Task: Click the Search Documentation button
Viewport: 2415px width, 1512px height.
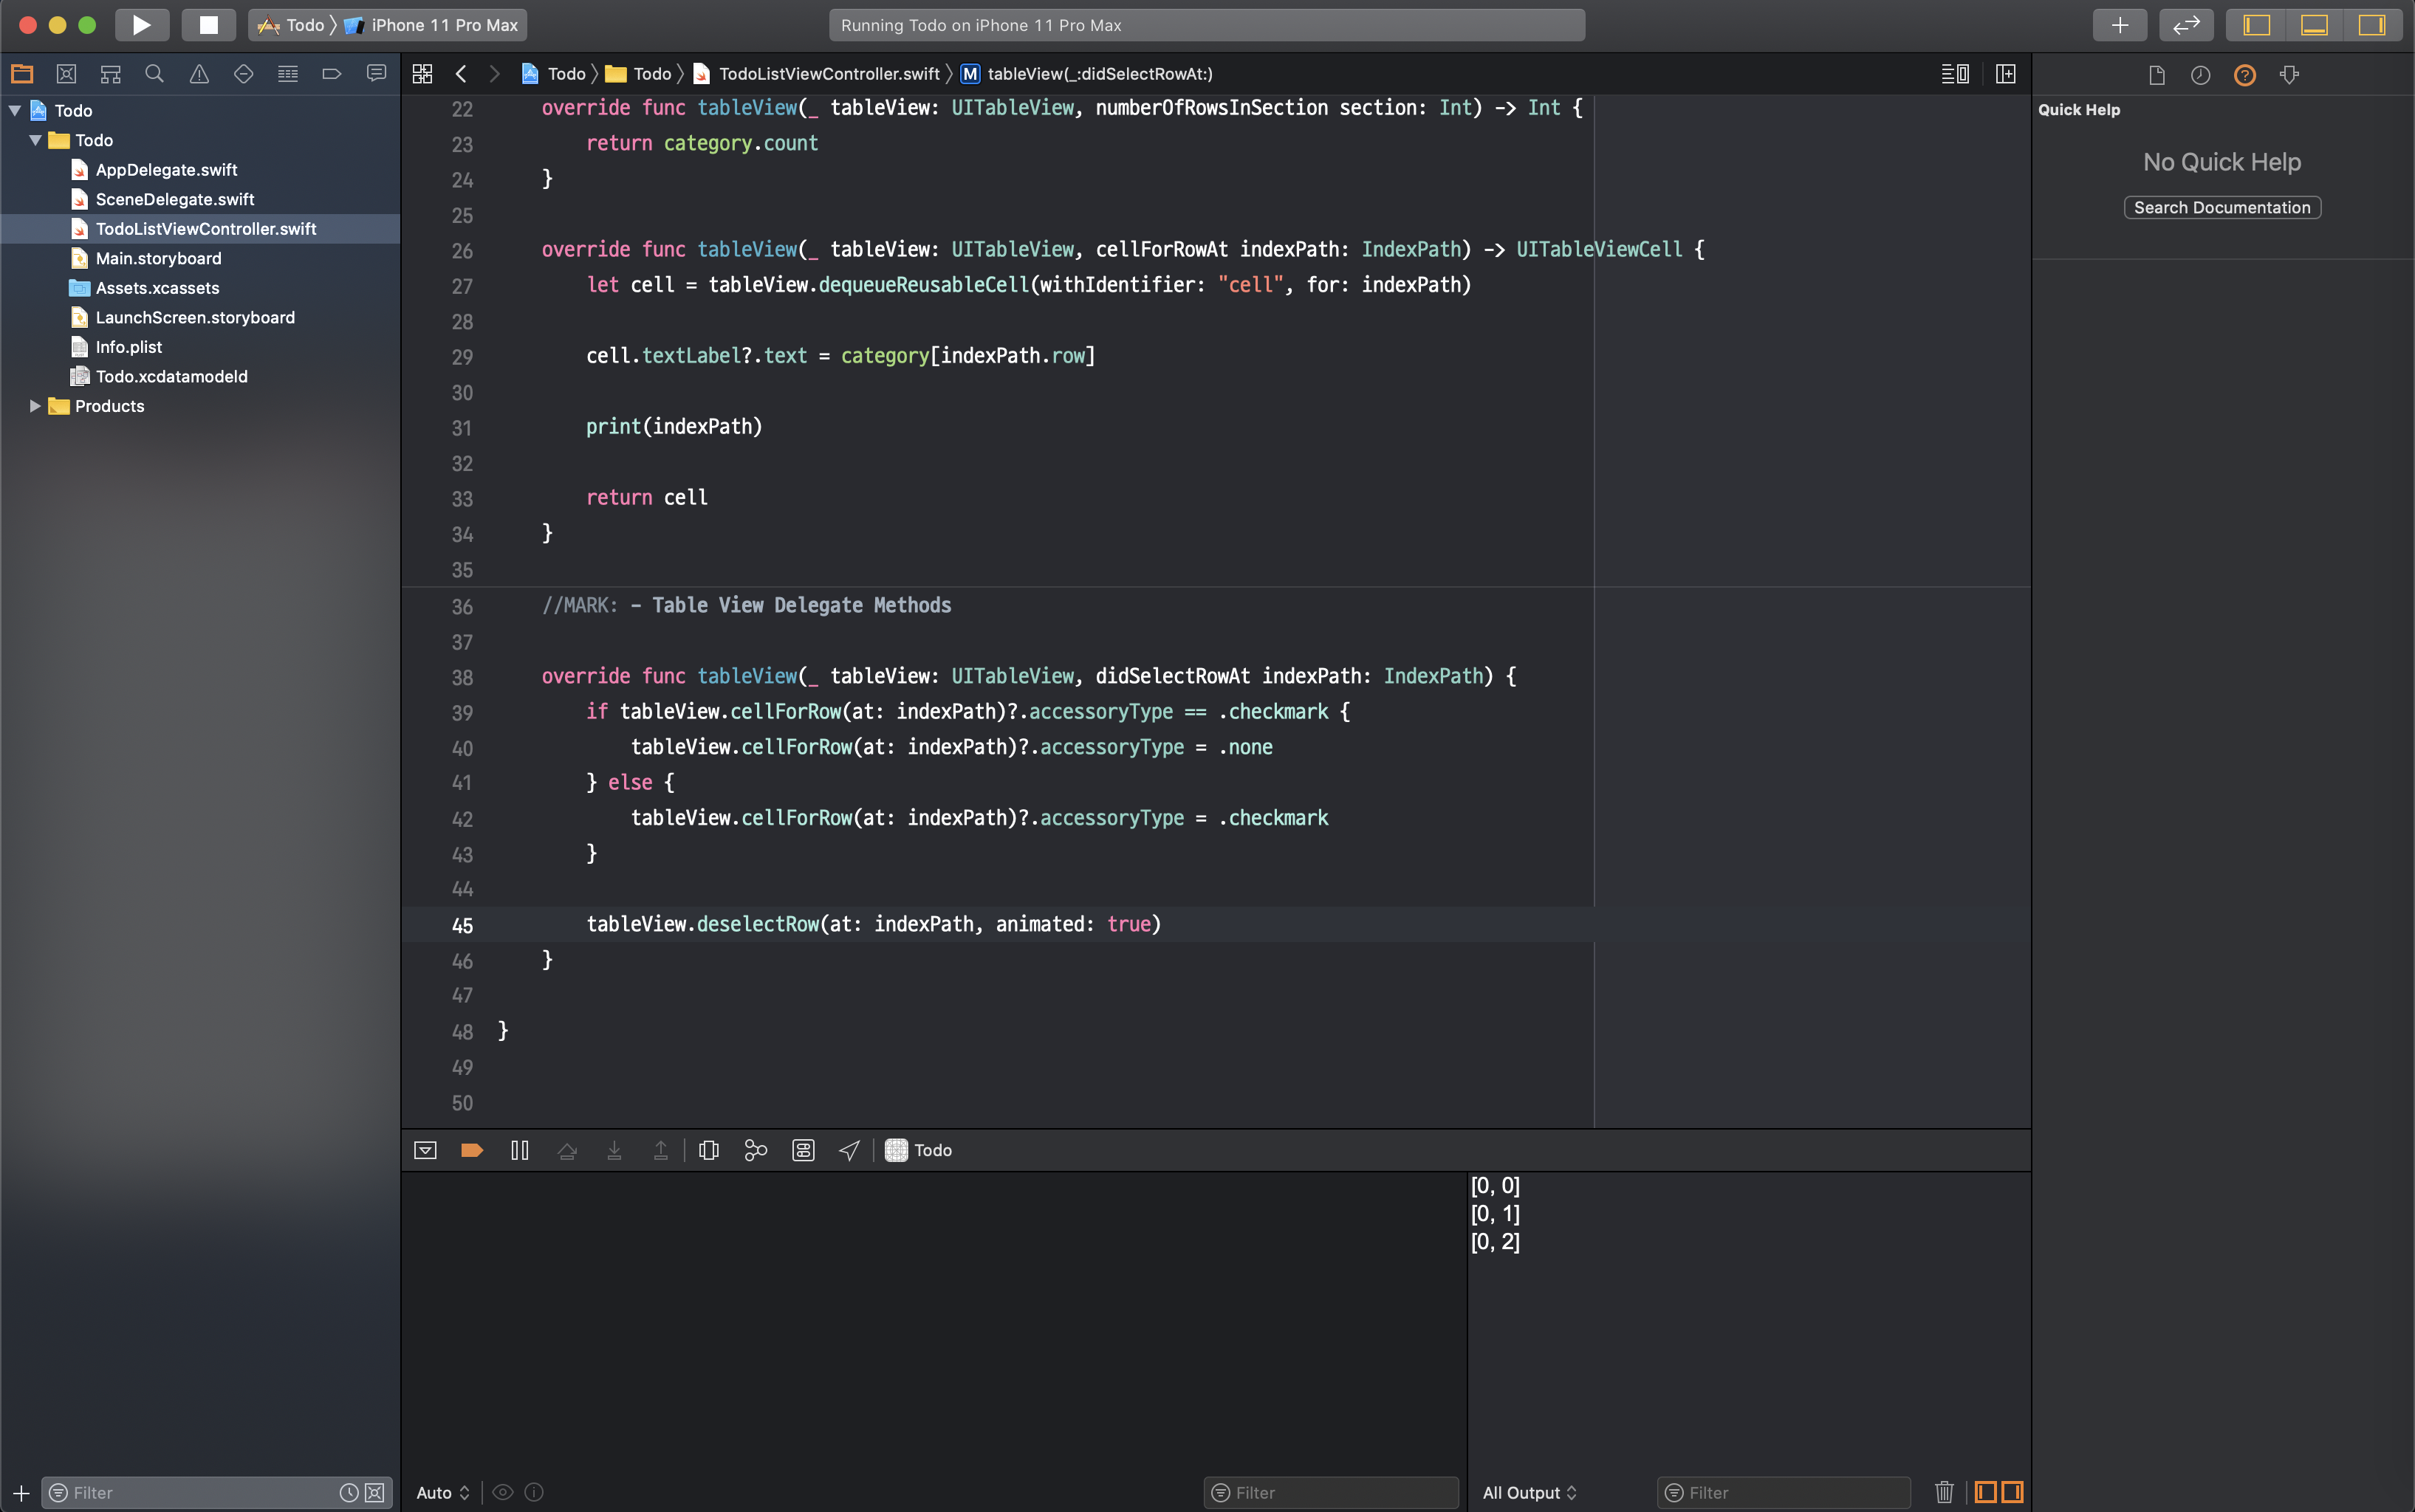Action: [x=2221, y=208]
